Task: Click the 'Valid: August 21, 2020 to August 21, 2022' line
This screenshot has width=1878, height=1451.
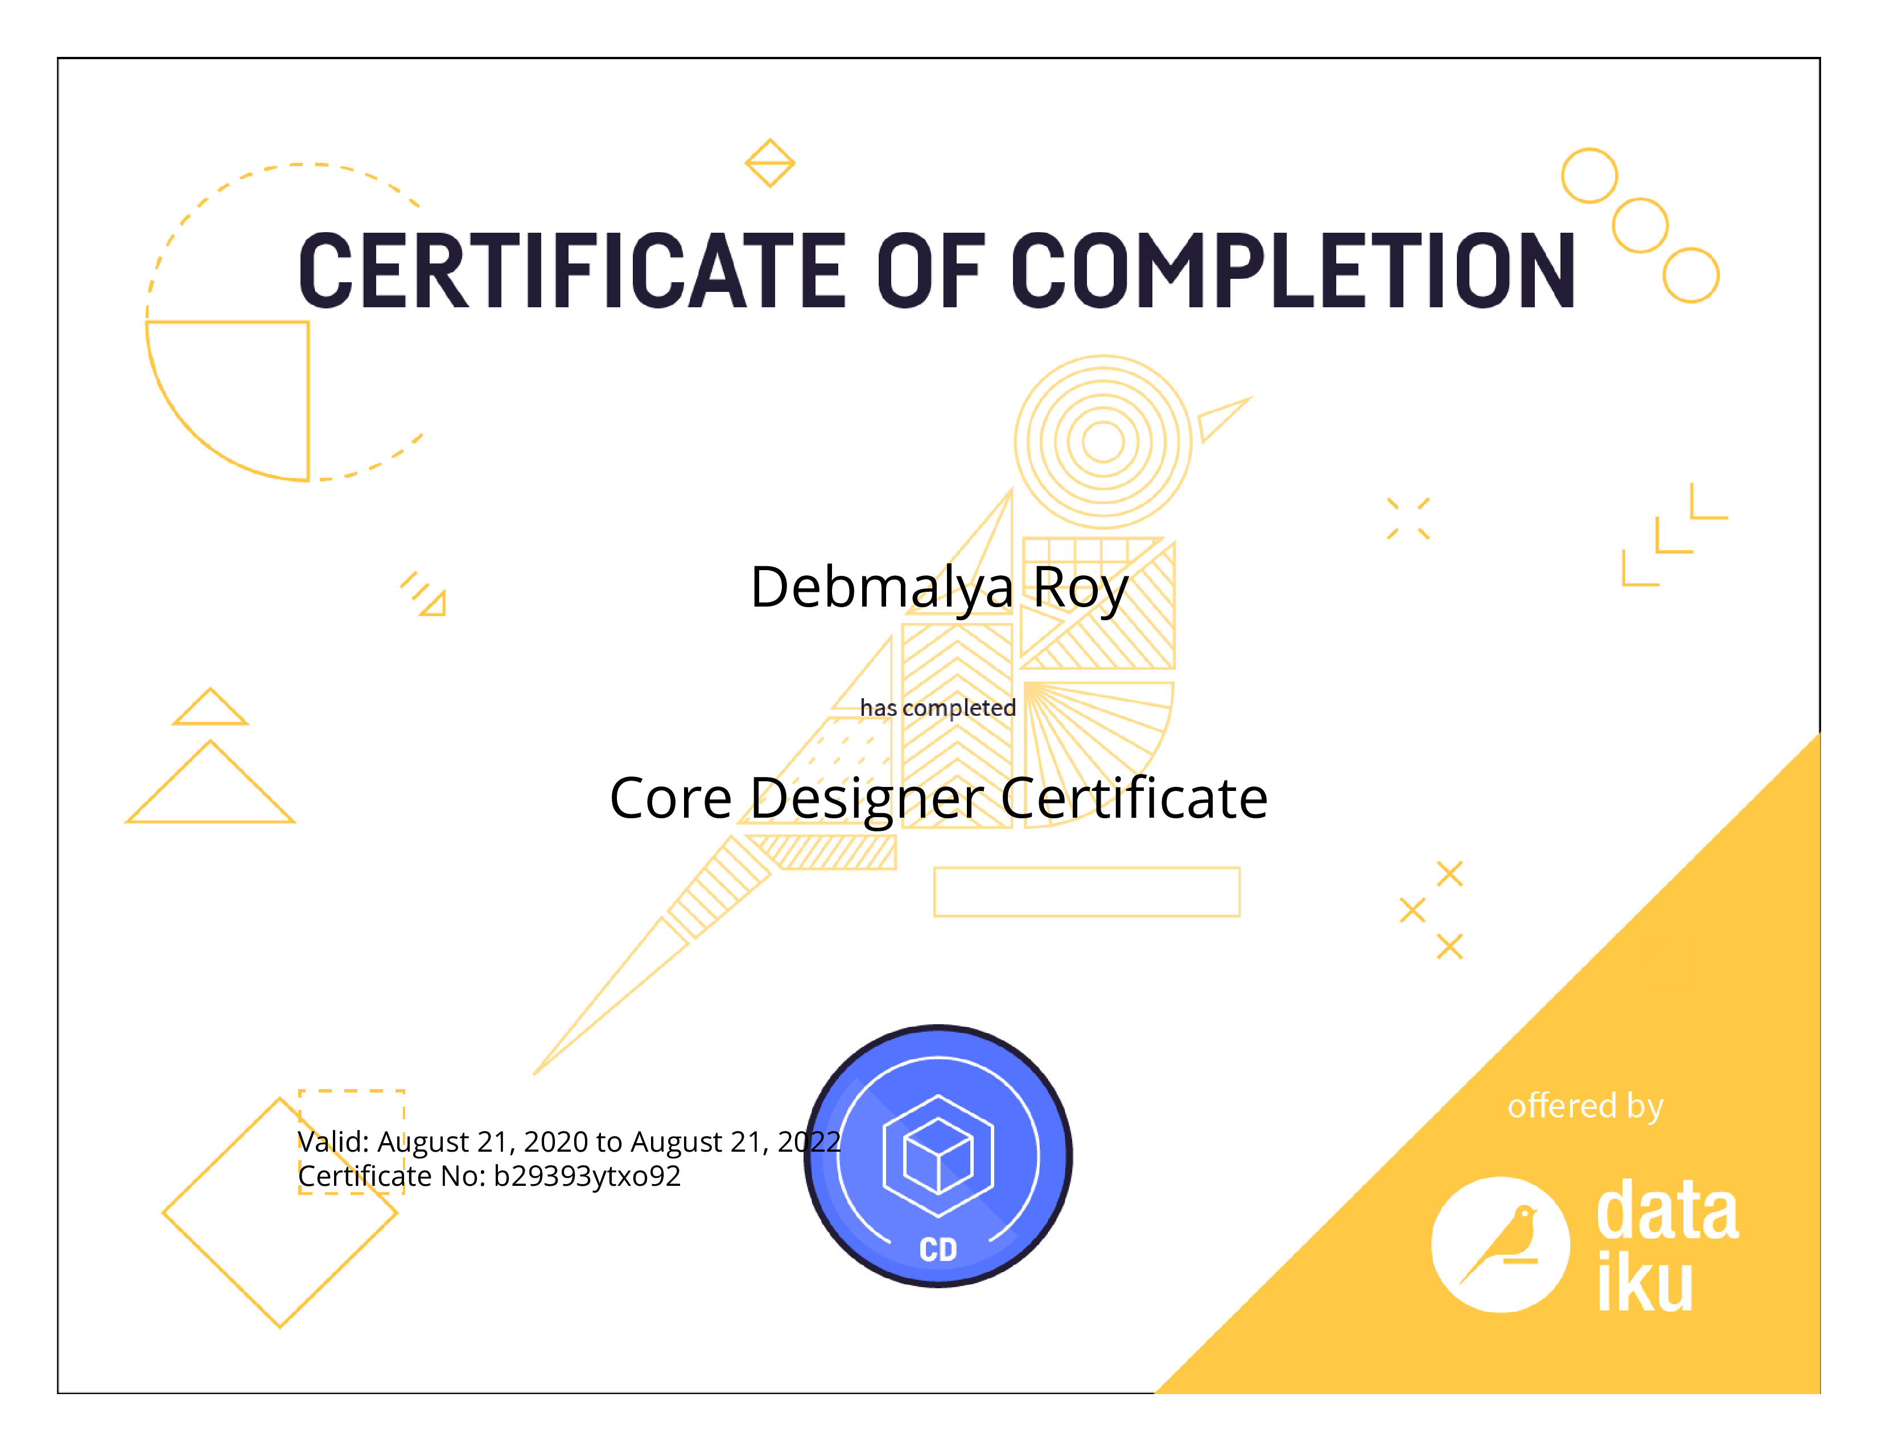Action: (x=569, y=1141)
